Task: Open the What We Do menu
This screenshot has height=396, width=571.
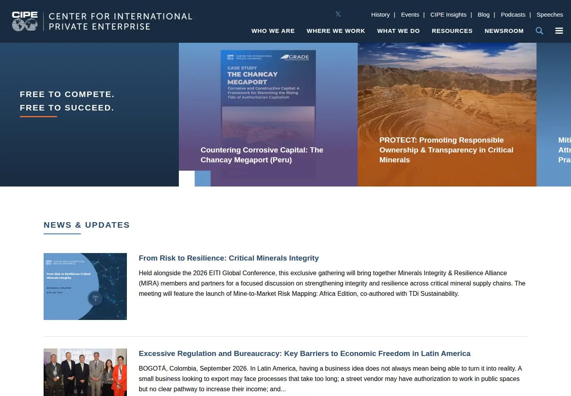Action: 399,31
